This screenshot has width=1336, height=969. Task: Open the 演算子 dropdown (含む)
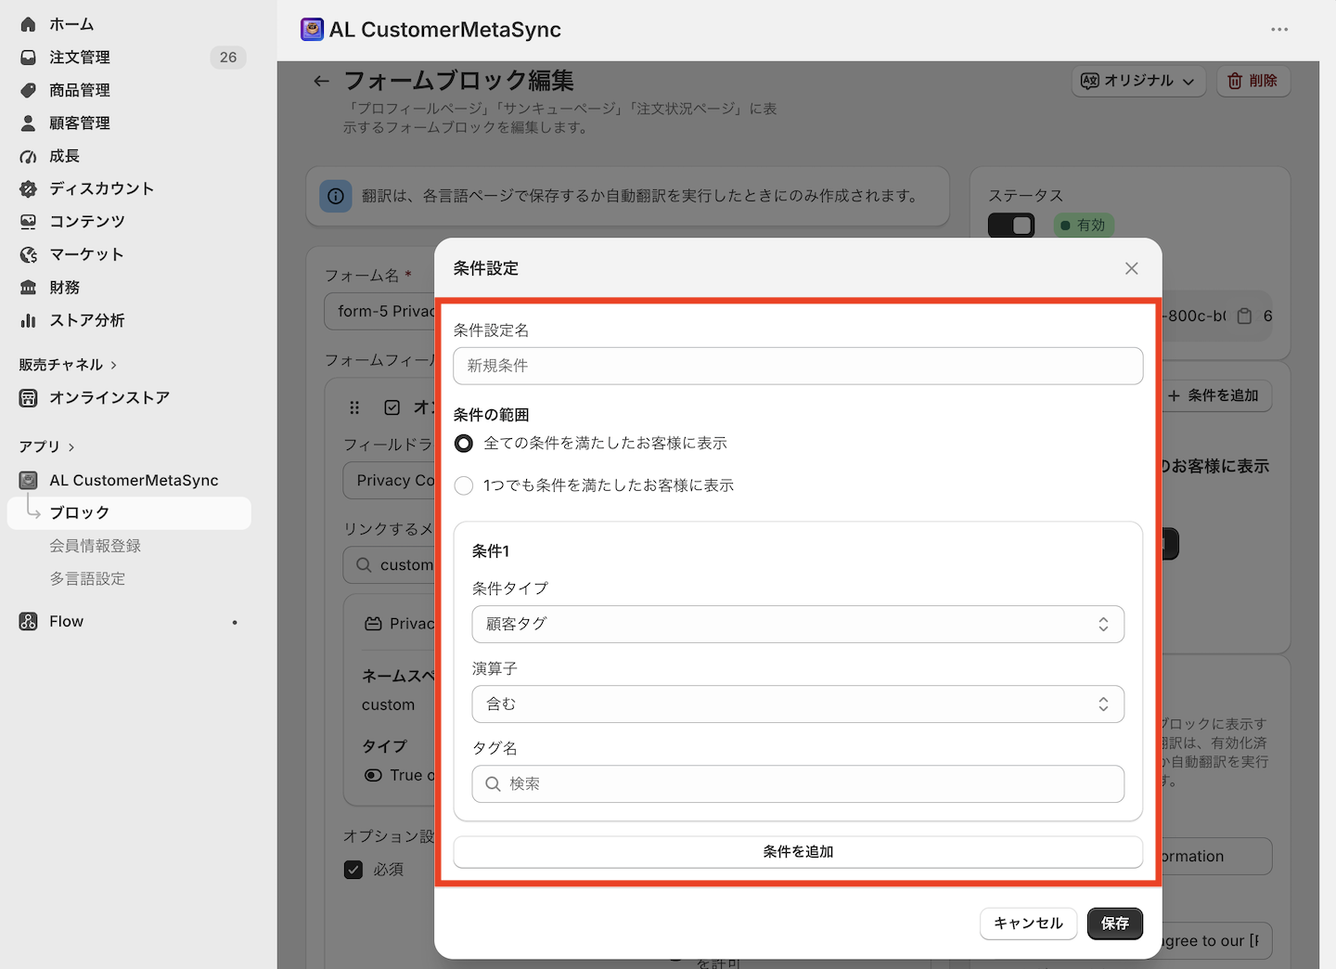(x=798, y=704)
